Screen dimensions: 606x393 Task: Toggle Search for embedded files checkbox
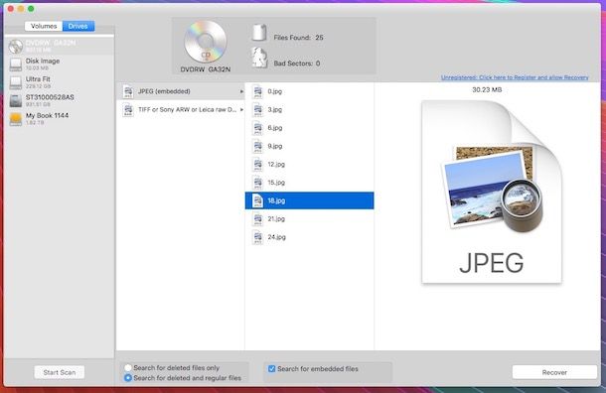coord(271,368)
